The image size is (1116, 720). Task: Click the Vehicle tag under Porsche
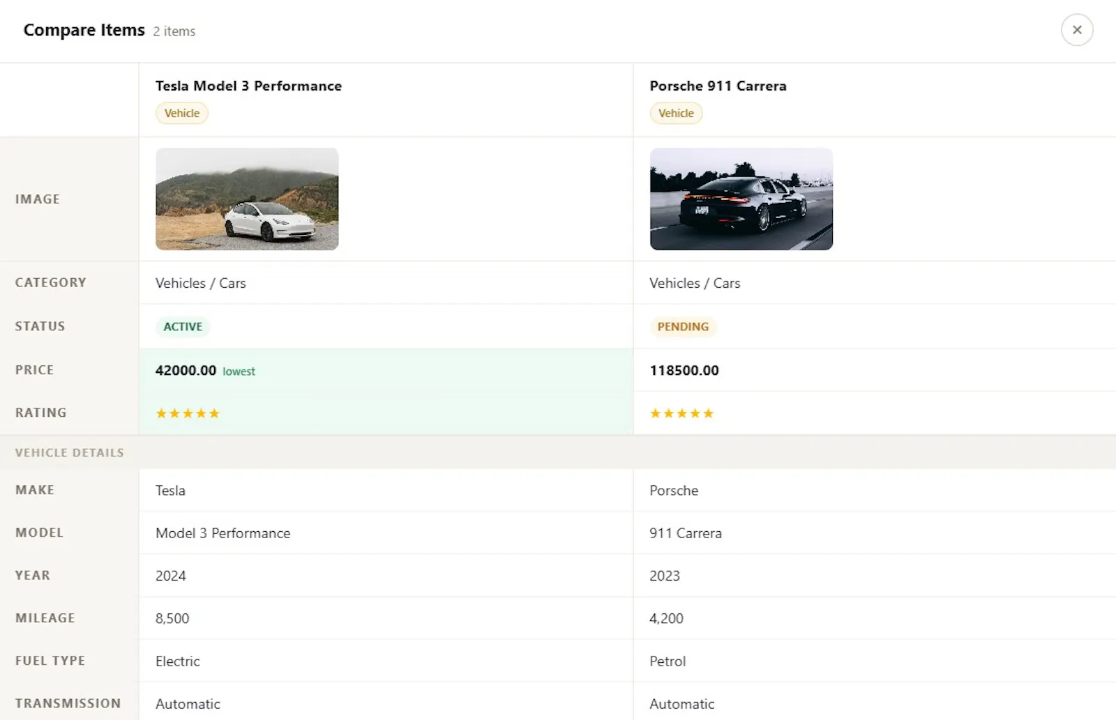click(x=676, y=113)
